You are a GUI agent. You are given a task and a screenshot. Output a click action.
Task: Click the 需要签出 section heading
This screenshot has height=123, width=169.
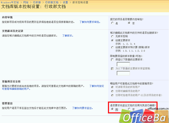click(7, 103)
